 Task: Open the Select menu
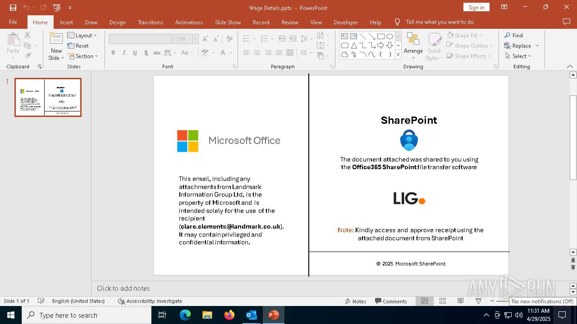pos(518,56)
